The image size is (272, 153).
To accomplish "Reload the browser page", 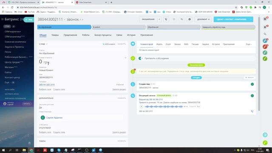I will [x=12, y=8].
